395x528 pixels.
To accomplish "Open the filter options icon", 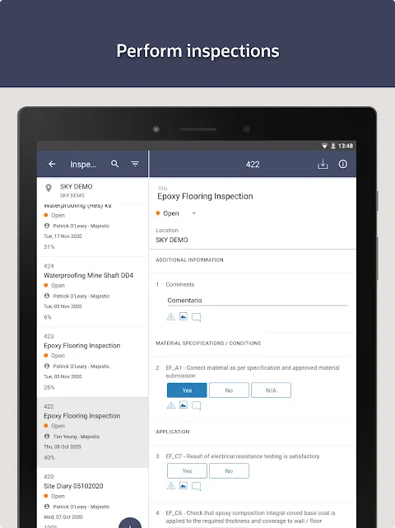I will 135,164.
